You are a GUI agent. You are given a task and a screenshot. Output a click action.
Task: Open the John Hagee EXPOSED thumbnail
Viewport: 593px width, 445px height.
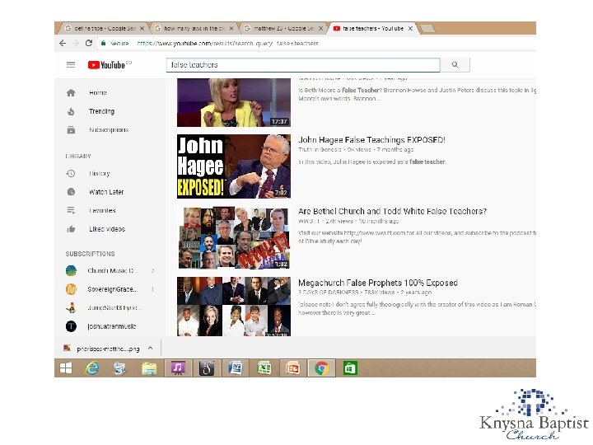[x=234, y=166]
